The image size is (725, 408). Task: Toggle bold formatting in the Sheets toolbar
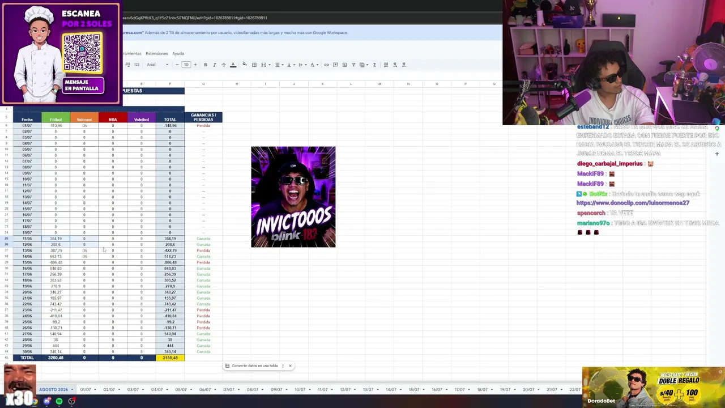click(x=205, y=65)
